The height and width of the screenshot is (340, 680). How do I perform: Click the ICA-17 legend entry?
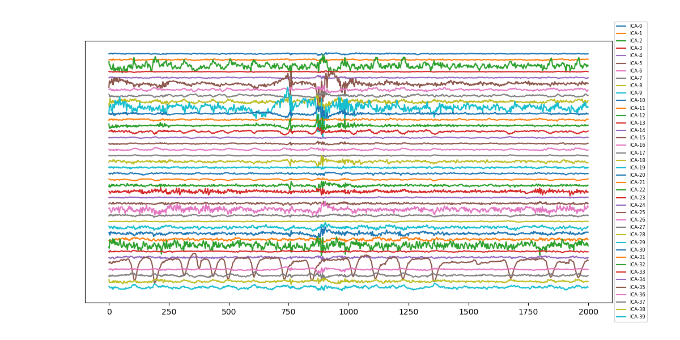(x=637, y=153)
